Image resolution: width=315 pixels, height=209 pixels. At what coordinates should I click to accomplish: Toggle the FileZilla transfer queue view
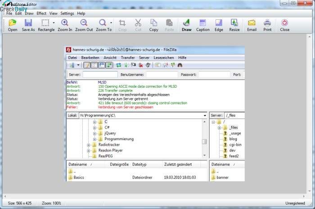pos(109,65)
